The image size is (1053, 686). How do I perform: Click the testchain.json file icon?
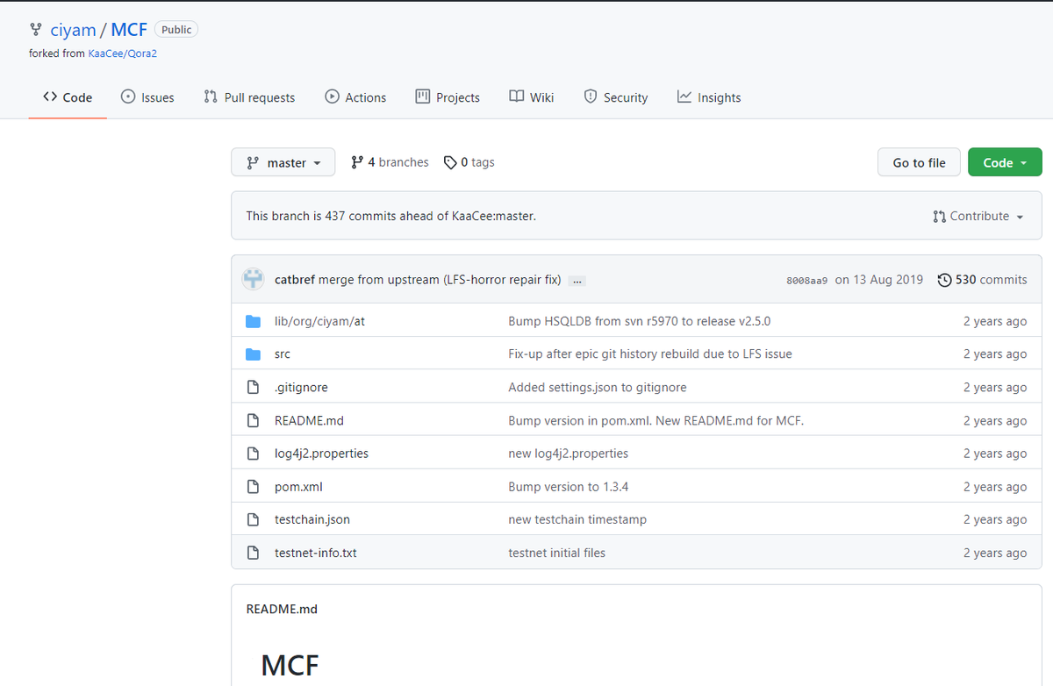[254, 519]
